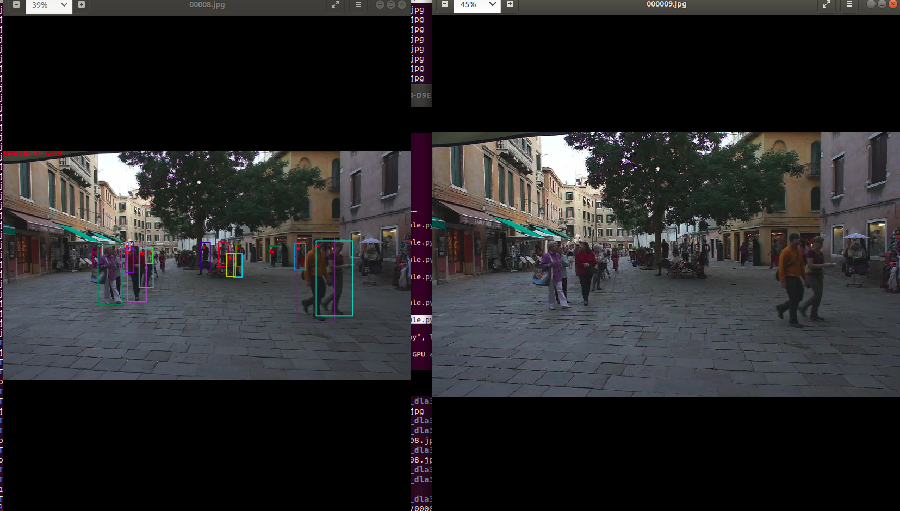Open the zoom level dropdown showing 45%

[x=492, y=4]
